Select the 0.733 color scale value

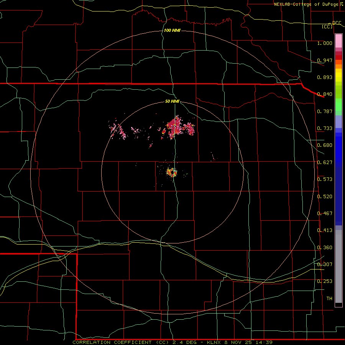[325, 128]
